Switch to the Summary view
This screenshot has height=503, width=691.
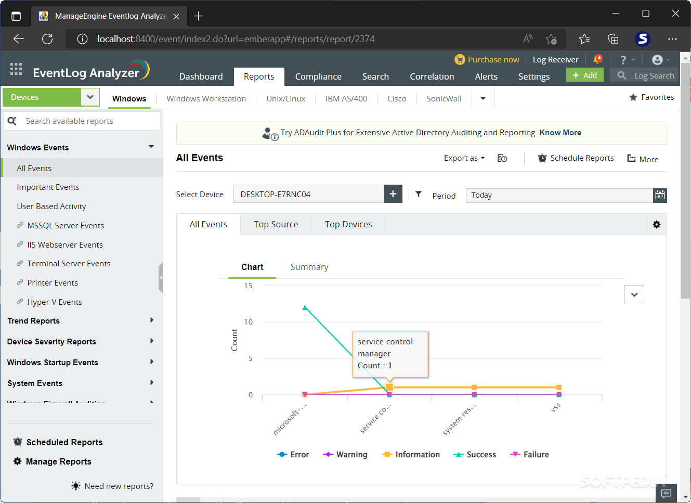[309, 267]
